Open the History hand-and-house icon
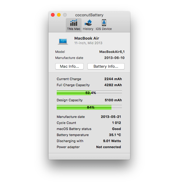Viewport: 185px width, 182px height. coord(88,23)
